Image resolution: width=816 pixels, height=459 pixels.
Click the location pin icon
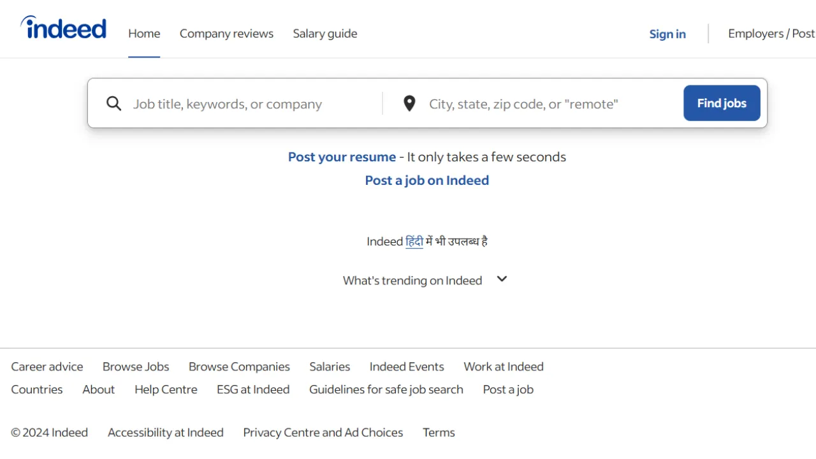click(409, 103)
